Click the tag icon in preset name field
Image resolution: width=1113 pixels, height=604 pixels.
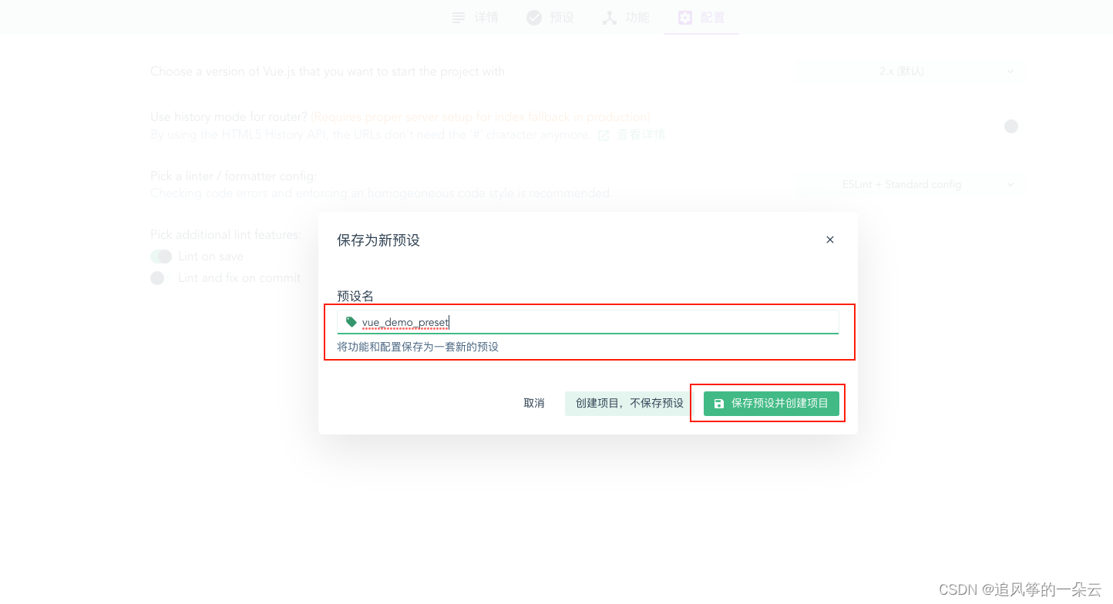coord(351,322)
